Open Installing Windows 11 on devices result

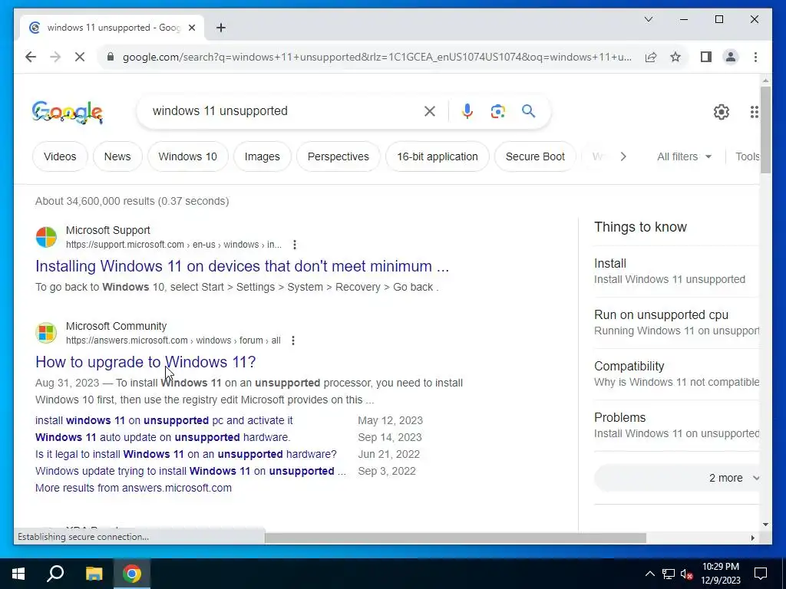(x=242, y=266)
